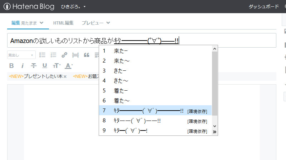This screenshot has width=286, height=160.
Task: Click in the blog title field
Action: pos(142,41)
